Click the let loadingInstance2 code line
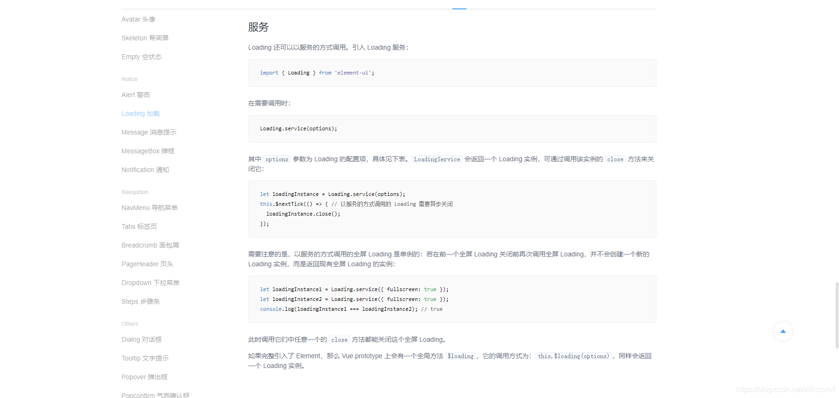This screenshot has width=839, height=398. 354,299
